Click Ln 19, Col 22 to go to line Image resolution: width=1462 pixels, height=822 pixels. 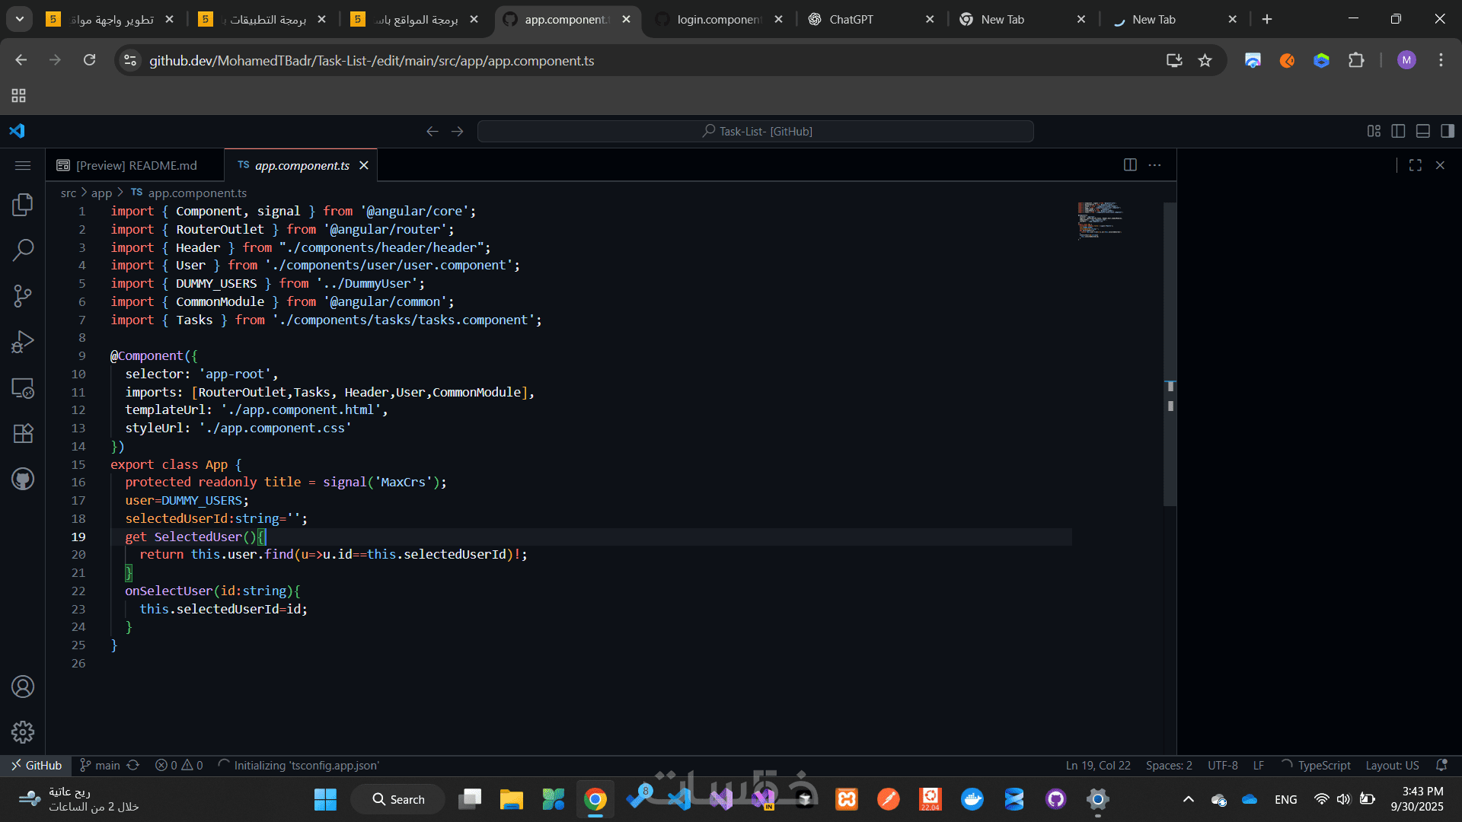[1098, 765]
